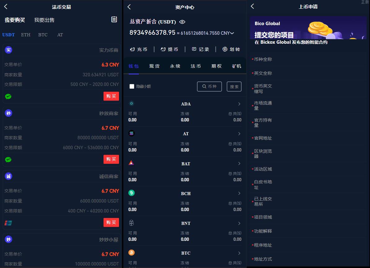Select the 永续 wallet tab

pyautogui.click(x=175, y=66)
